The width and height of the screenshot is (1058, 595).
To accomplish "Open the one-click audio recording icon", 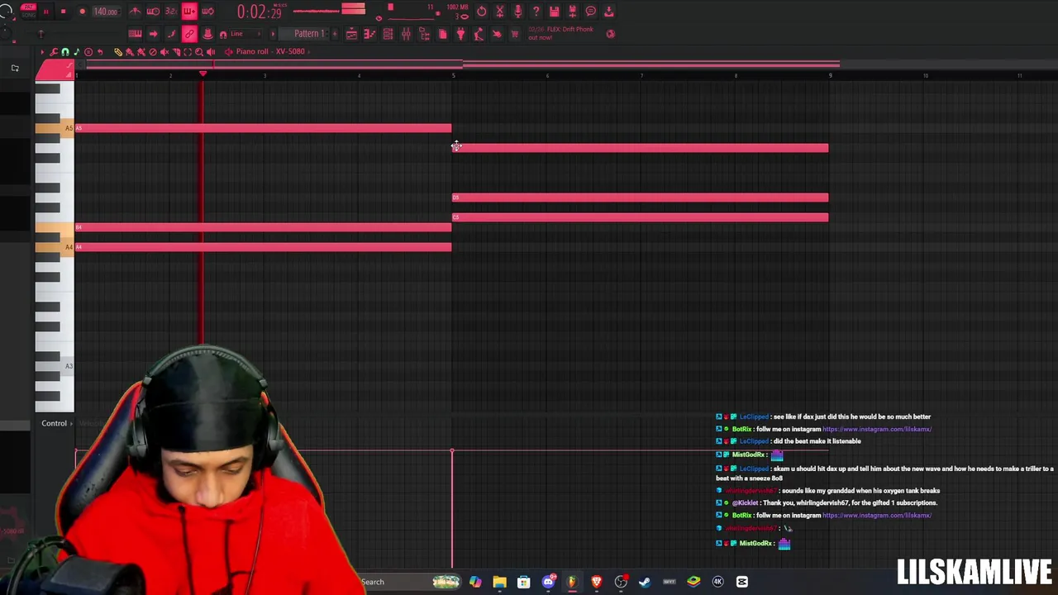I will coord(482,11).
